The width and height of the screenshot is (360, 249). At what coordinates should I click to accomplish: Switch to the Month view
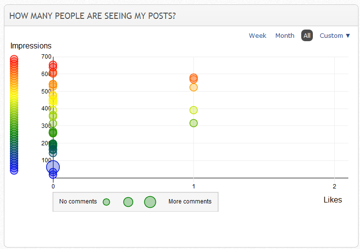click(285, 35)
